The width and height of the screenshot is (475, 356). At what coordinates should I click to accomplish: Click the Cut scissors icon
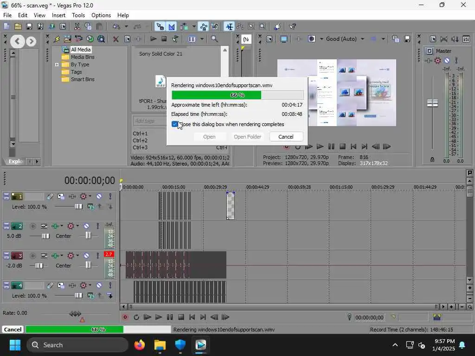click(77, 26)
